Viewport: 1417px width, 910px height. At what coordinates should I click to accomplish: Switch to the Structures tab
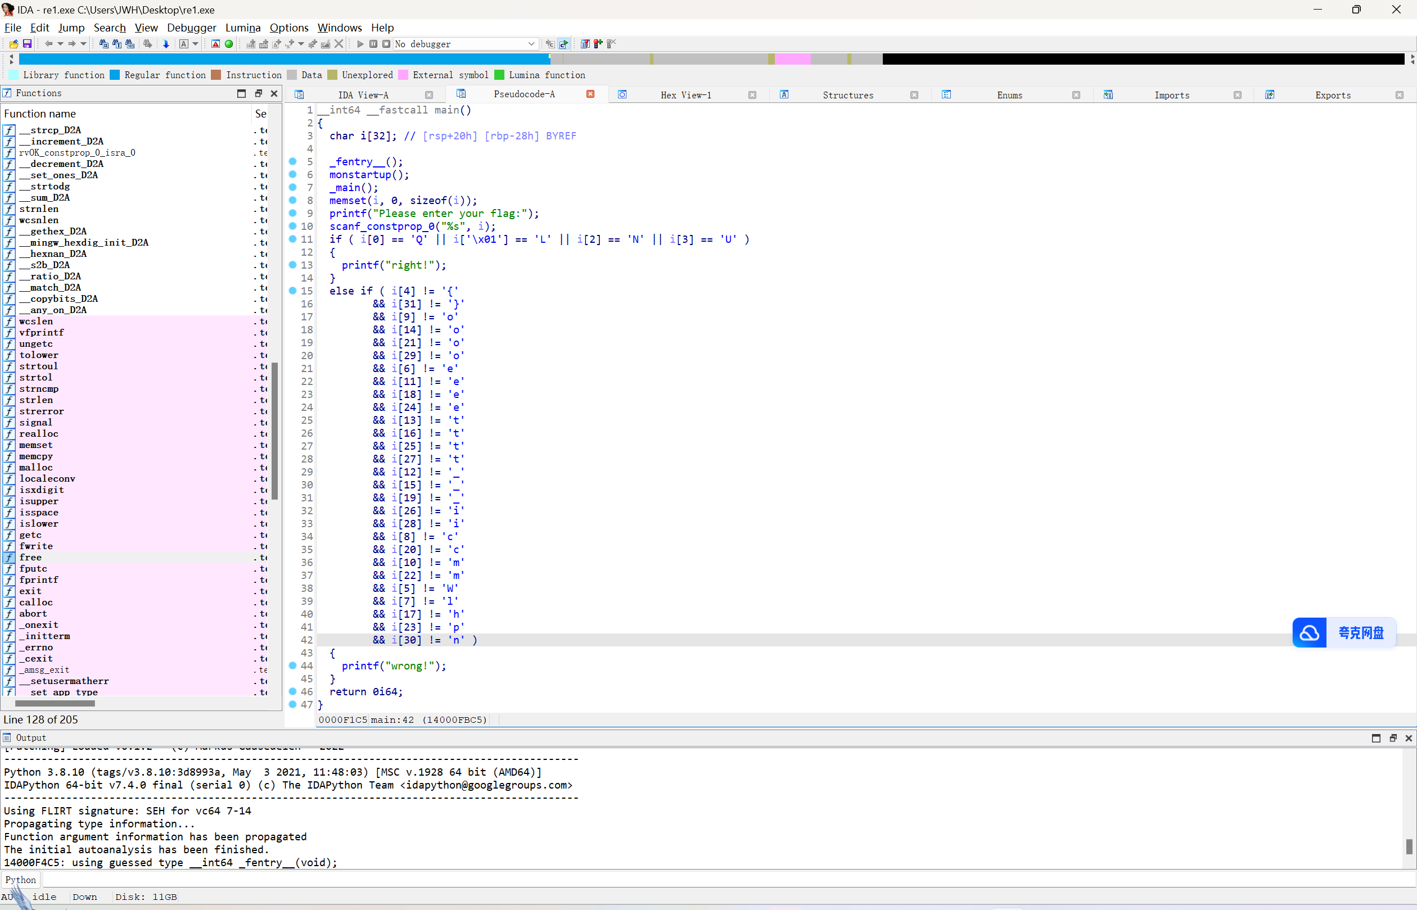(848, 95)
